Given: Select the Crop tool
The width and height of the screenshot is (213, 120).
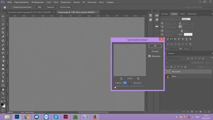Looking at the screenshot, I should 3,33.
